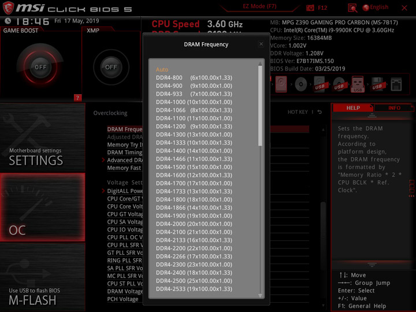Image resolution: width=416 pixels, height=312 pixels.
Task: Select the Memory Try It setting
Action: click(x=125, y=144)
